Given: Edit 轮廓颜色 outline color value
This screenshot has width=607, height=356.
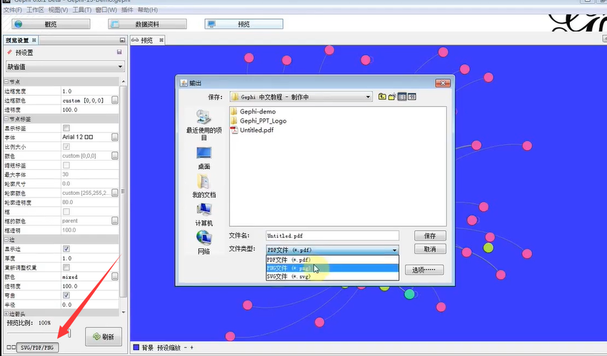Looking at the screenshot, I should [x=115, y=193].
